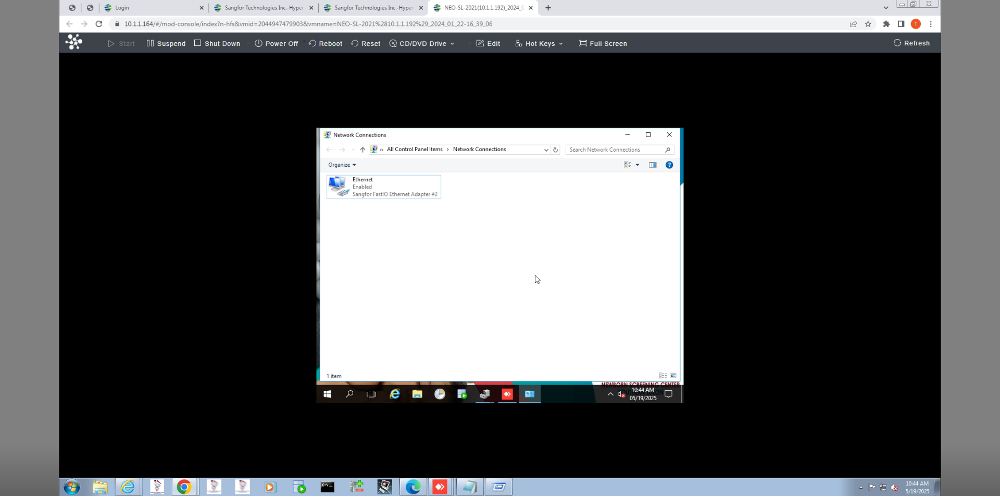
Task: Switch to large icons view in status bar
Action: tap(673, 376)
